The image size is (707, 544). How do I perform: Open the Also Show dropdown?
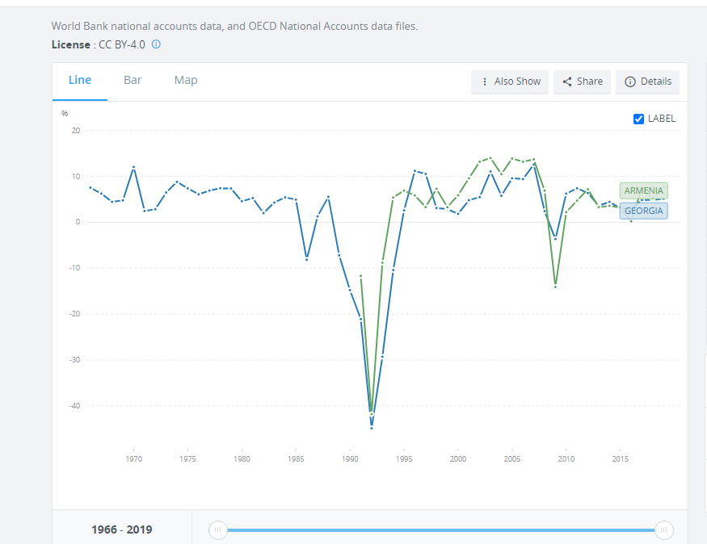point(510,82)
